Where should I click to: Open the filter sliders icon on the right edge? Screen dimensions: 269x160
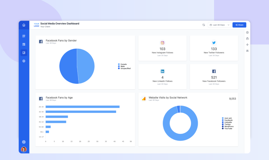[247, 51]
